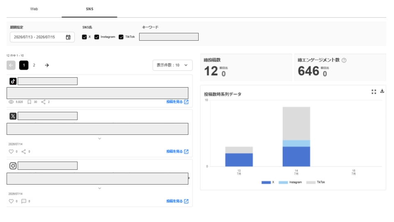394x222 pixels.
Task: Toggle the Instagram checkbox
Action: click(97, 37)
